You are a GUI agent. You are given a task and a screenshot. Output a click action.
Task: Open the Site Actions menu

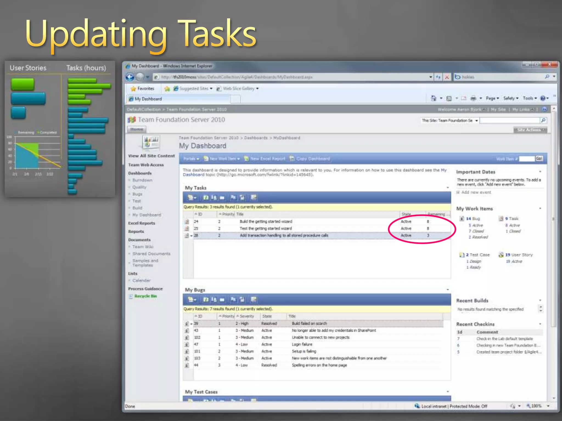pyautogui.click(x=530, y=130)
